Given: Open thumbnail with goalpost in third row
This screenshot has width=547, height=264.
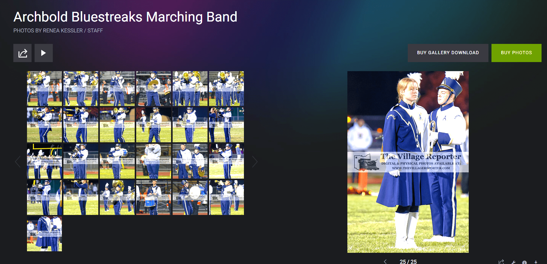Looking at the screenshot, I should click(44, 161).
